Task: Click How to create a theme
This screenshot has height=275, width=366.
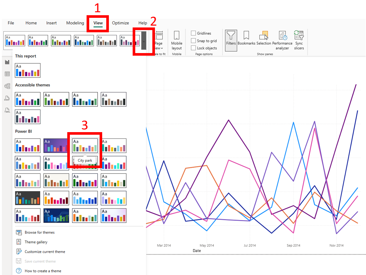Action: 43,271
